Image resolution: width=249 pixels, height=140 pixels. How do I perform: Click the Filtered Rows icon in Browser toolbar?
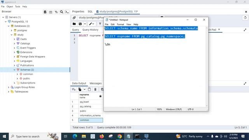56,12
